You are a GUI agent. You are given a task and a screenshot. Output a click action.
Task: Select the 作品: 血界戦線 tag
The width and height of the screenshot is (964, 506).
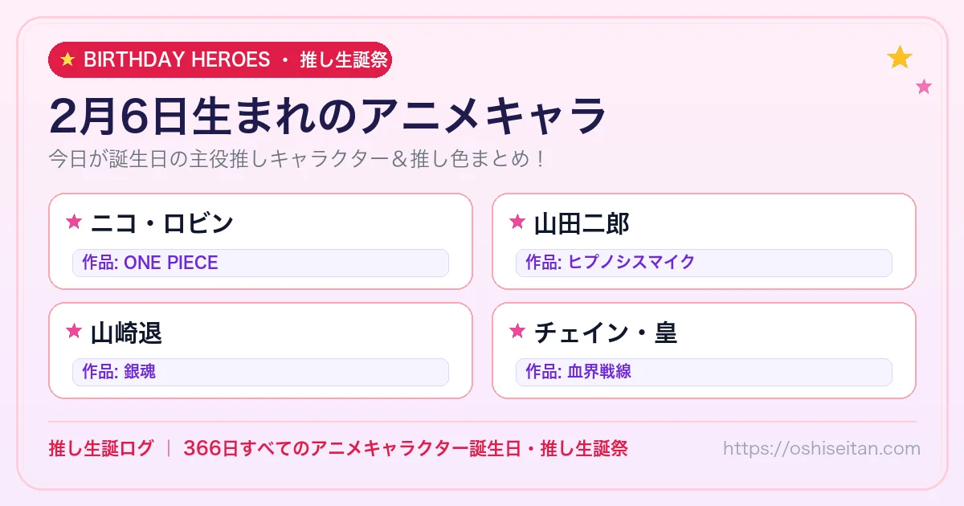(704, 372)
